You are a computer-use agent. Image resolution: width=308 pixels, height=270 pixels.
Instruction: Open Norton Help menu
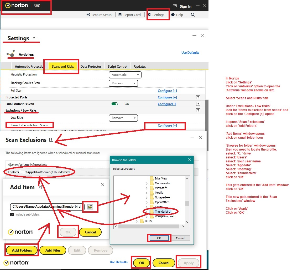coord(177,15)
